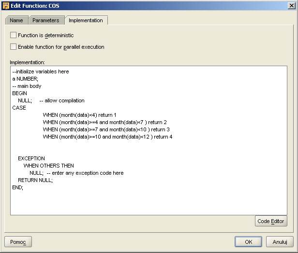298x253 pixels.
Task: Click the BEGIN line in the code
Action: (20, 93)
